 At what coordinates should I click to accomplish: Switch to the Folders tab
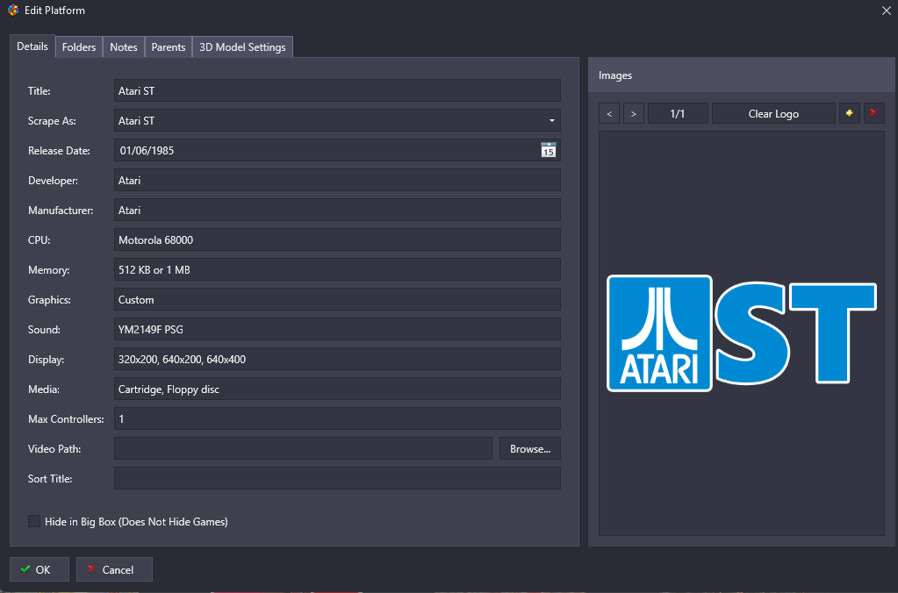click(x=79, y=47)
